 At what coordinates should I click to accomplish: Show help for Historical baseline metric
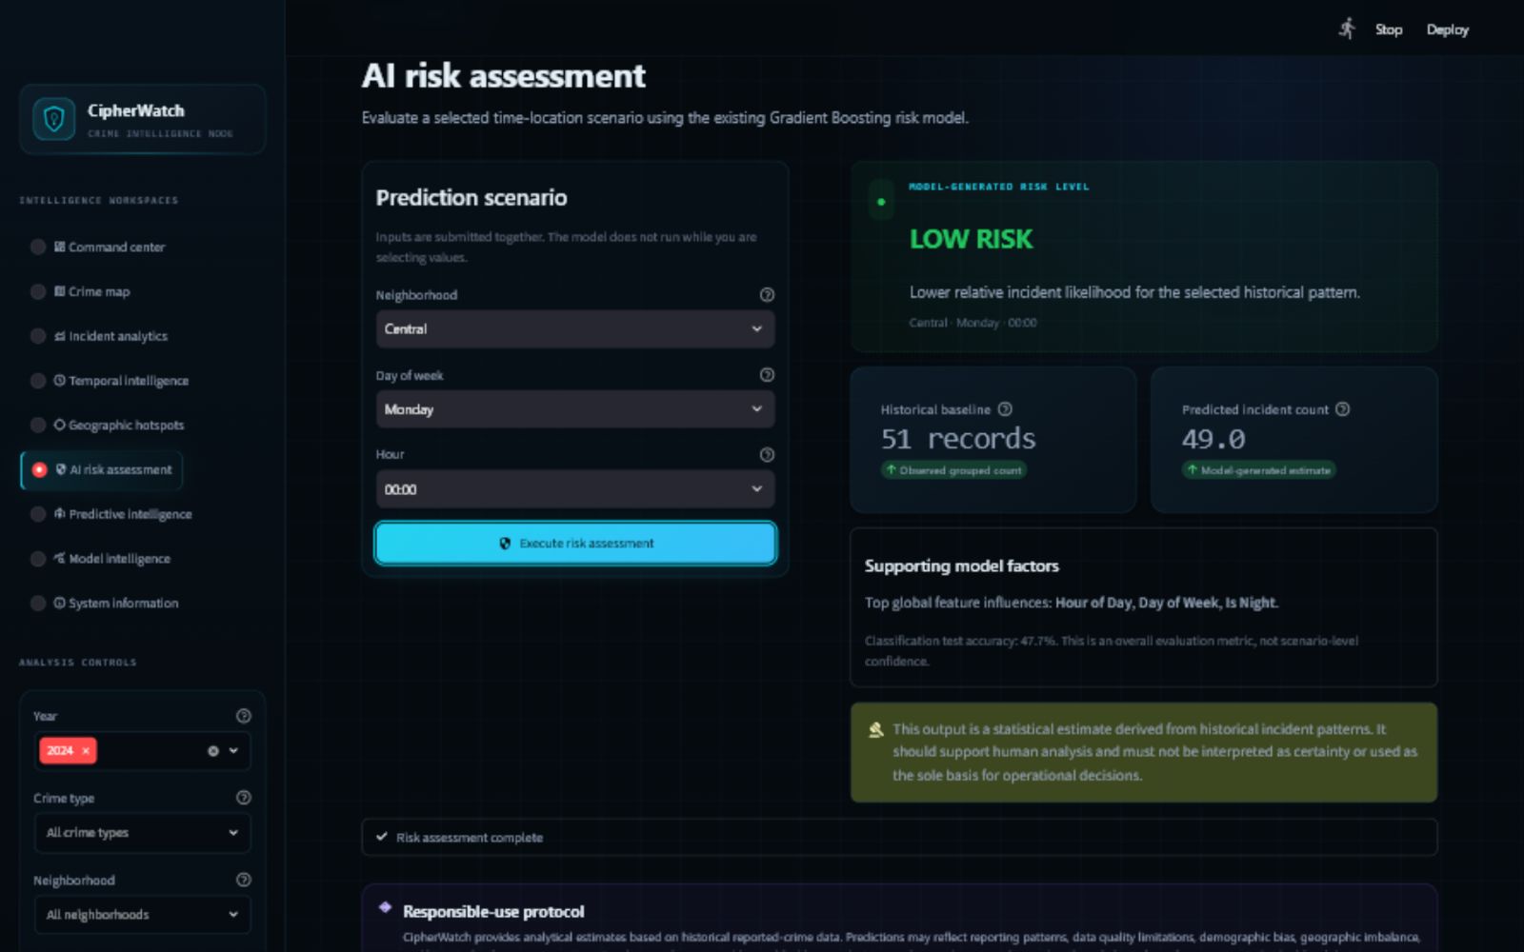pos(1005,409)
